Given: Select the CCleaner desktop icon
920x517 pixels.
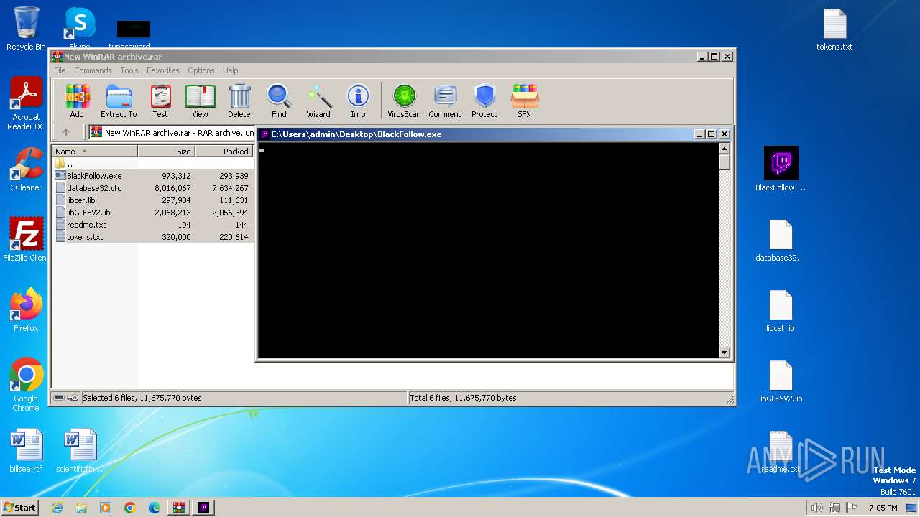Looking at the screenshot, I should (26, 169).
